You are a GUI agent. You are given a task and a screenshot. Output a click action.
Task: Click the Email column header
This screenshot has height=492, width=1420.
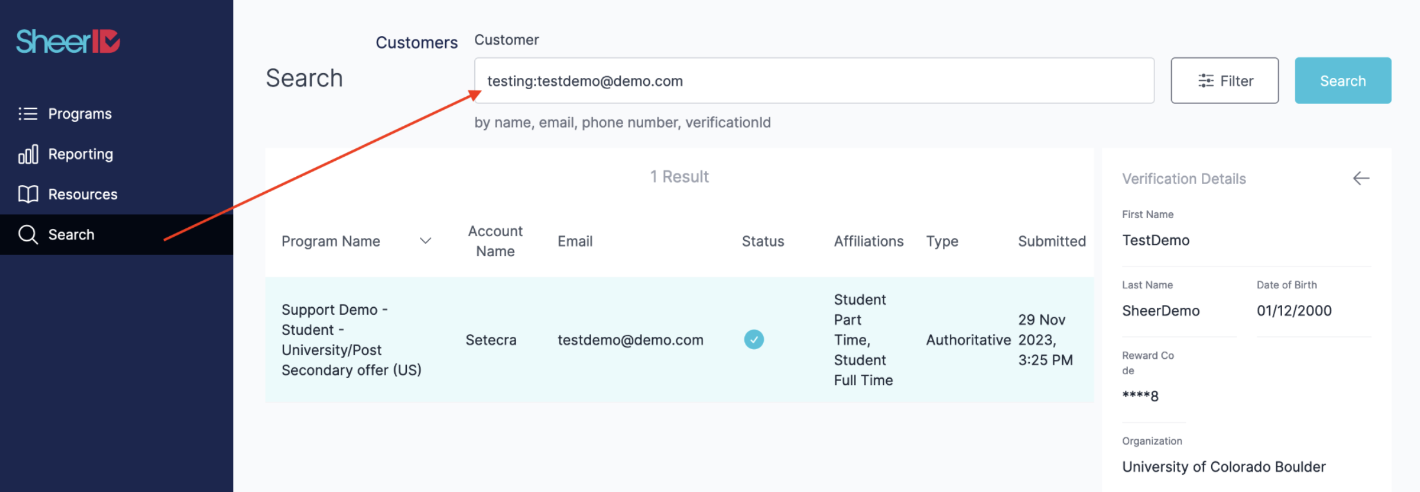[x=575, y=241]
